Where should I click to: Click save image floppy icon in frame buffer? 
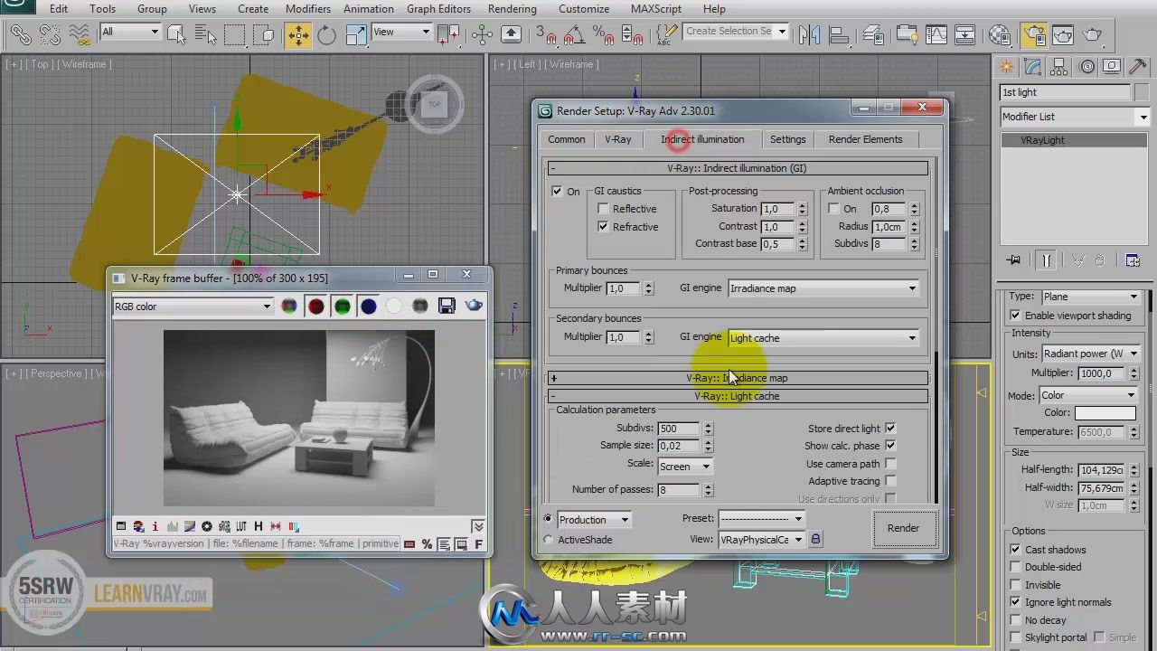coord(447,307)
